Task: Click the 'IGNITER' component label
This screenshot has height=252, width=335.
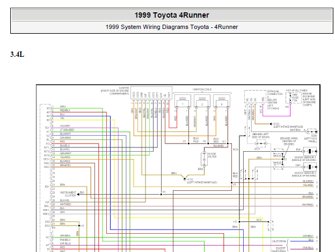Action: click(124, 88)
